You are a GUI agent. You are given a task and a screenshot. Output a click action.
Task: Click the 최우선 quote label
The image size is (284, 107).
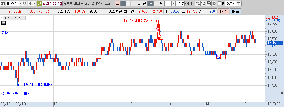click(x=129, y=11)
